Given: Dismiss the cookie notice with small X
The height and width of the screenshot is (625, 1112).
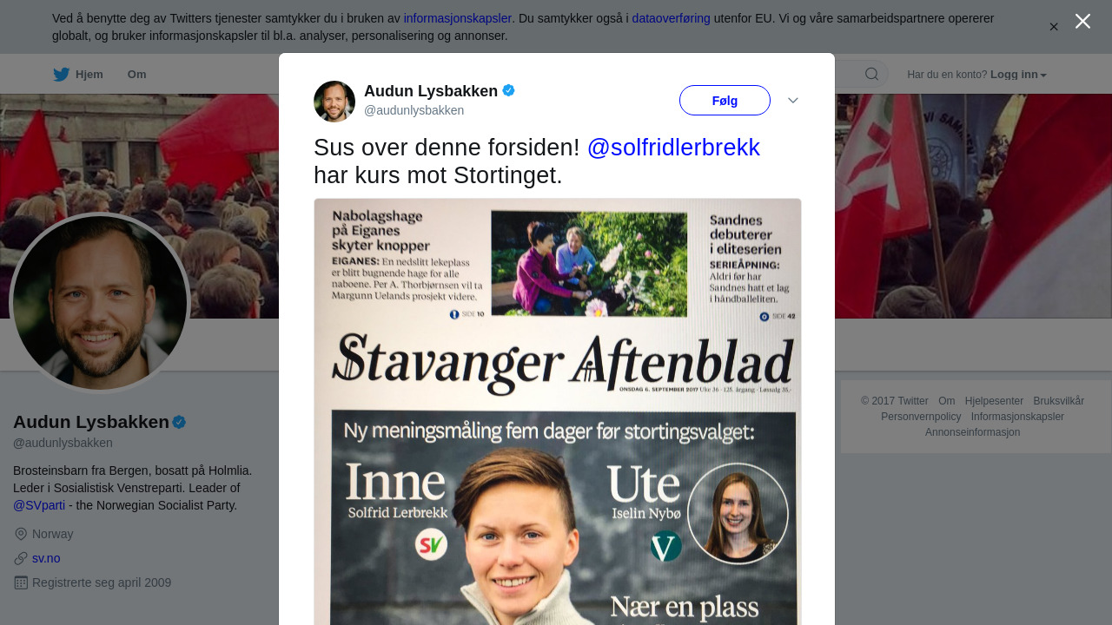Looking at the screenshot, I should [x=1054, y=27].
